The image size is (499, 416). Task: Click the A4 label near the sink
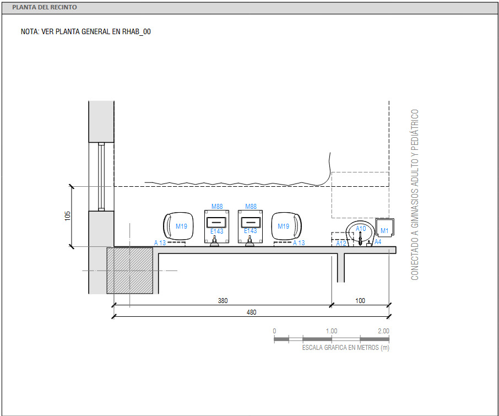tap(377, 241)
